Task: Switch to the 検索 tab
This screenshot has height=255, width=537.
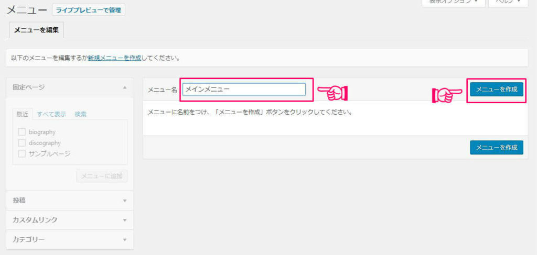Action: coord(81,114)
